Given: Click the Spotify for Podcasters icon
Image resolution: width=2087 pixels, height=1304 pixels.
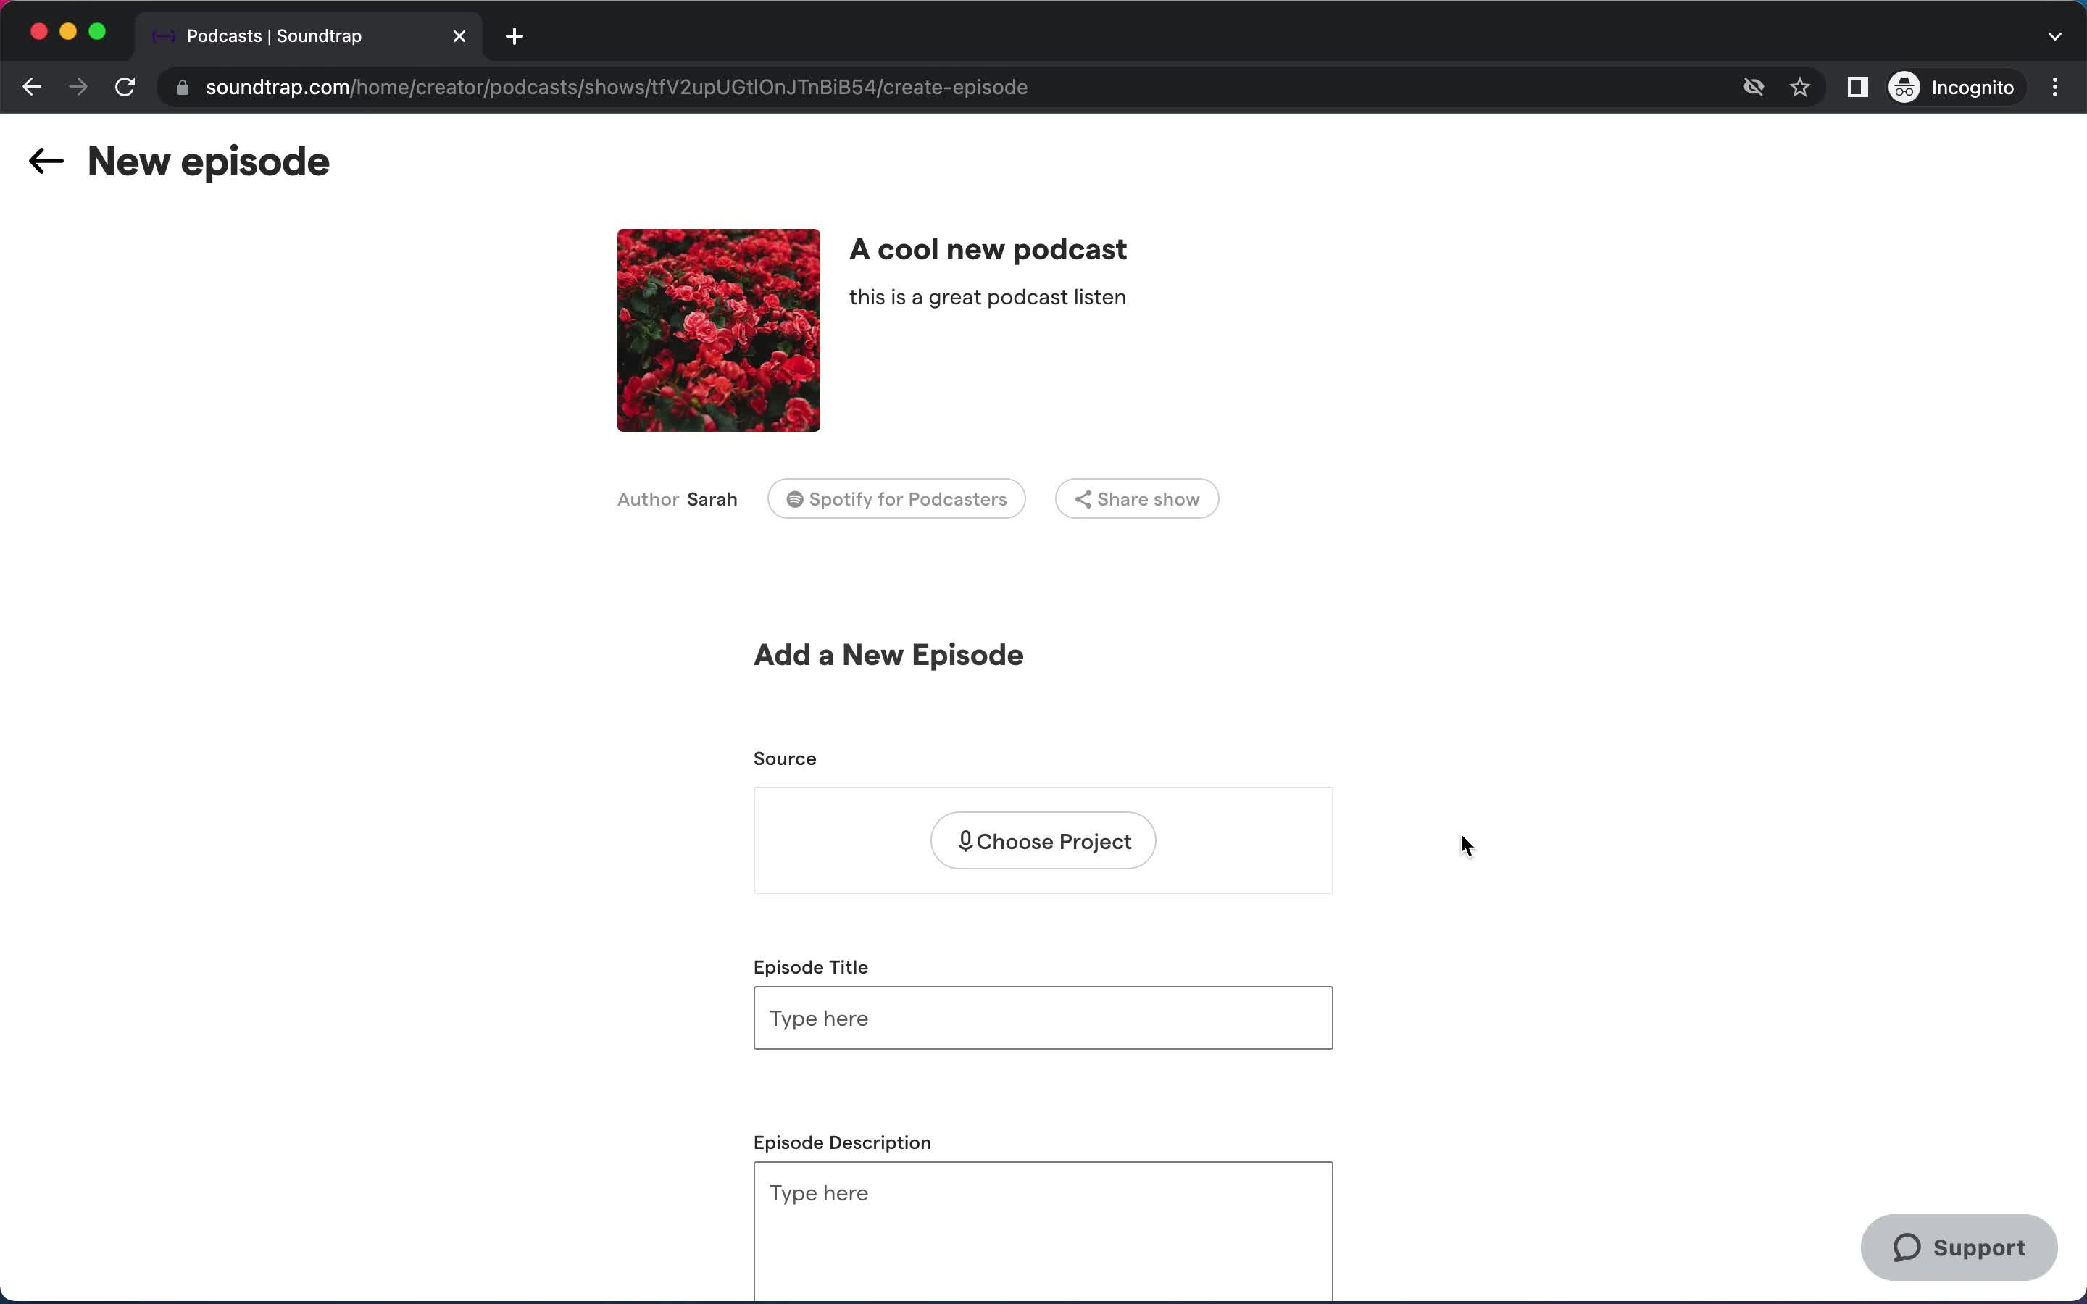Looking at the screenshot, I should pos(793,498).
